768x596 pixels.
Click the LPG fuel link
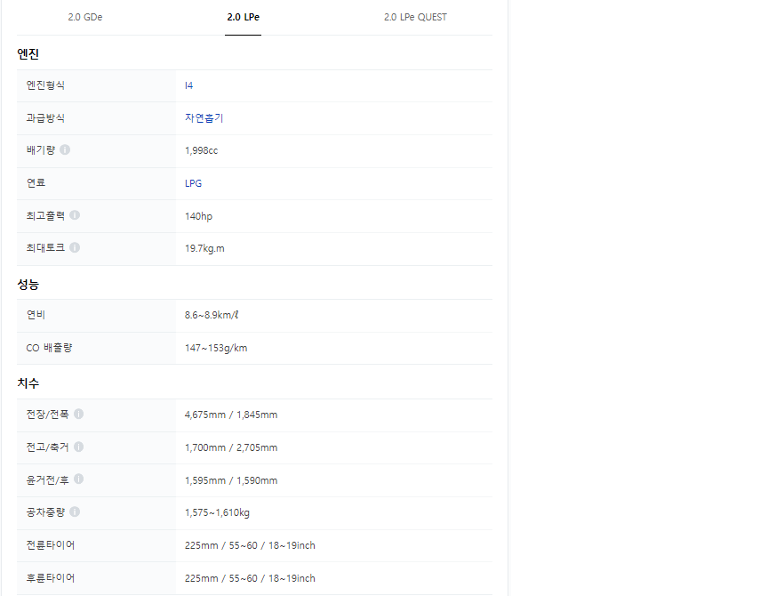point(193,183)
